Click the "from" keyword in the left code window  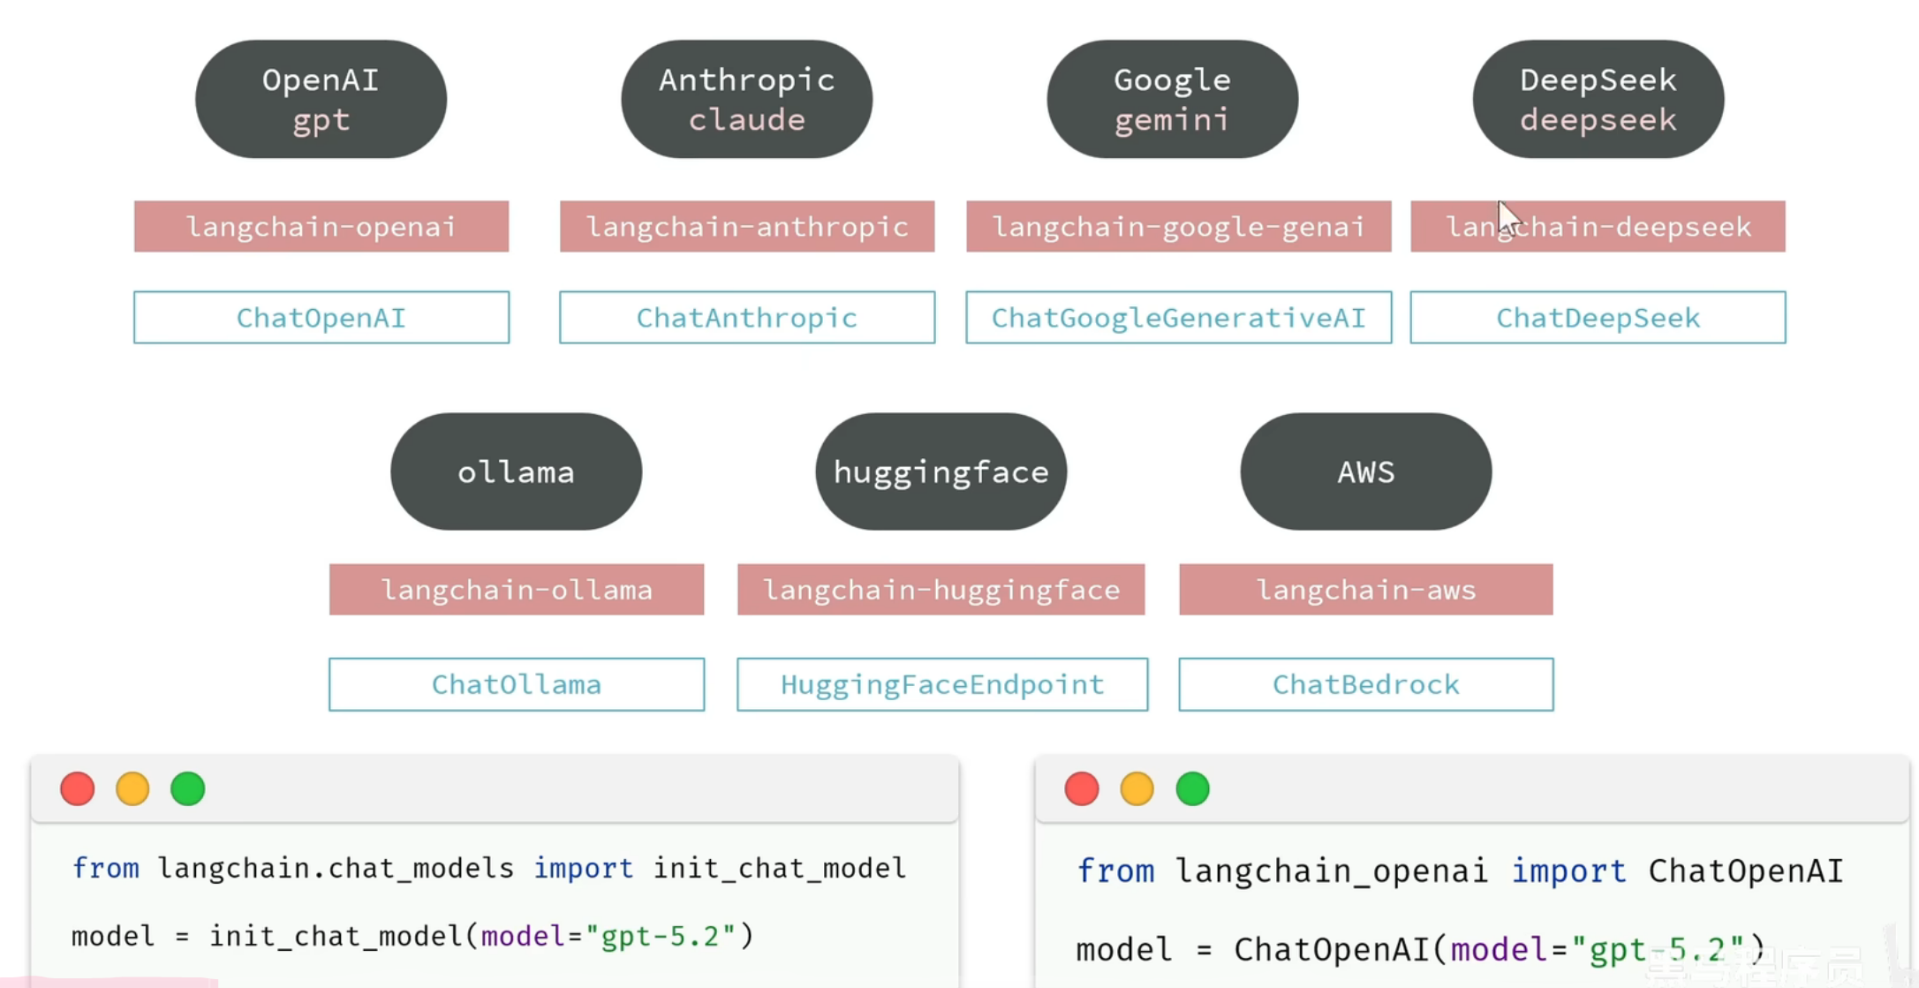[x=105, y=869]
